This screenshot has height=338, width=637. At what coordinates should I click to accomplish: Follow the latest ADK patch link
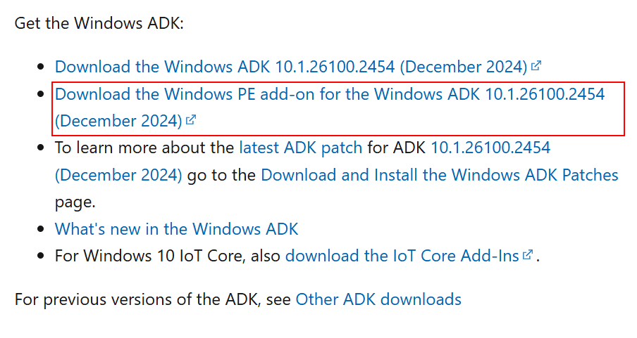click(x=300, y=148)
